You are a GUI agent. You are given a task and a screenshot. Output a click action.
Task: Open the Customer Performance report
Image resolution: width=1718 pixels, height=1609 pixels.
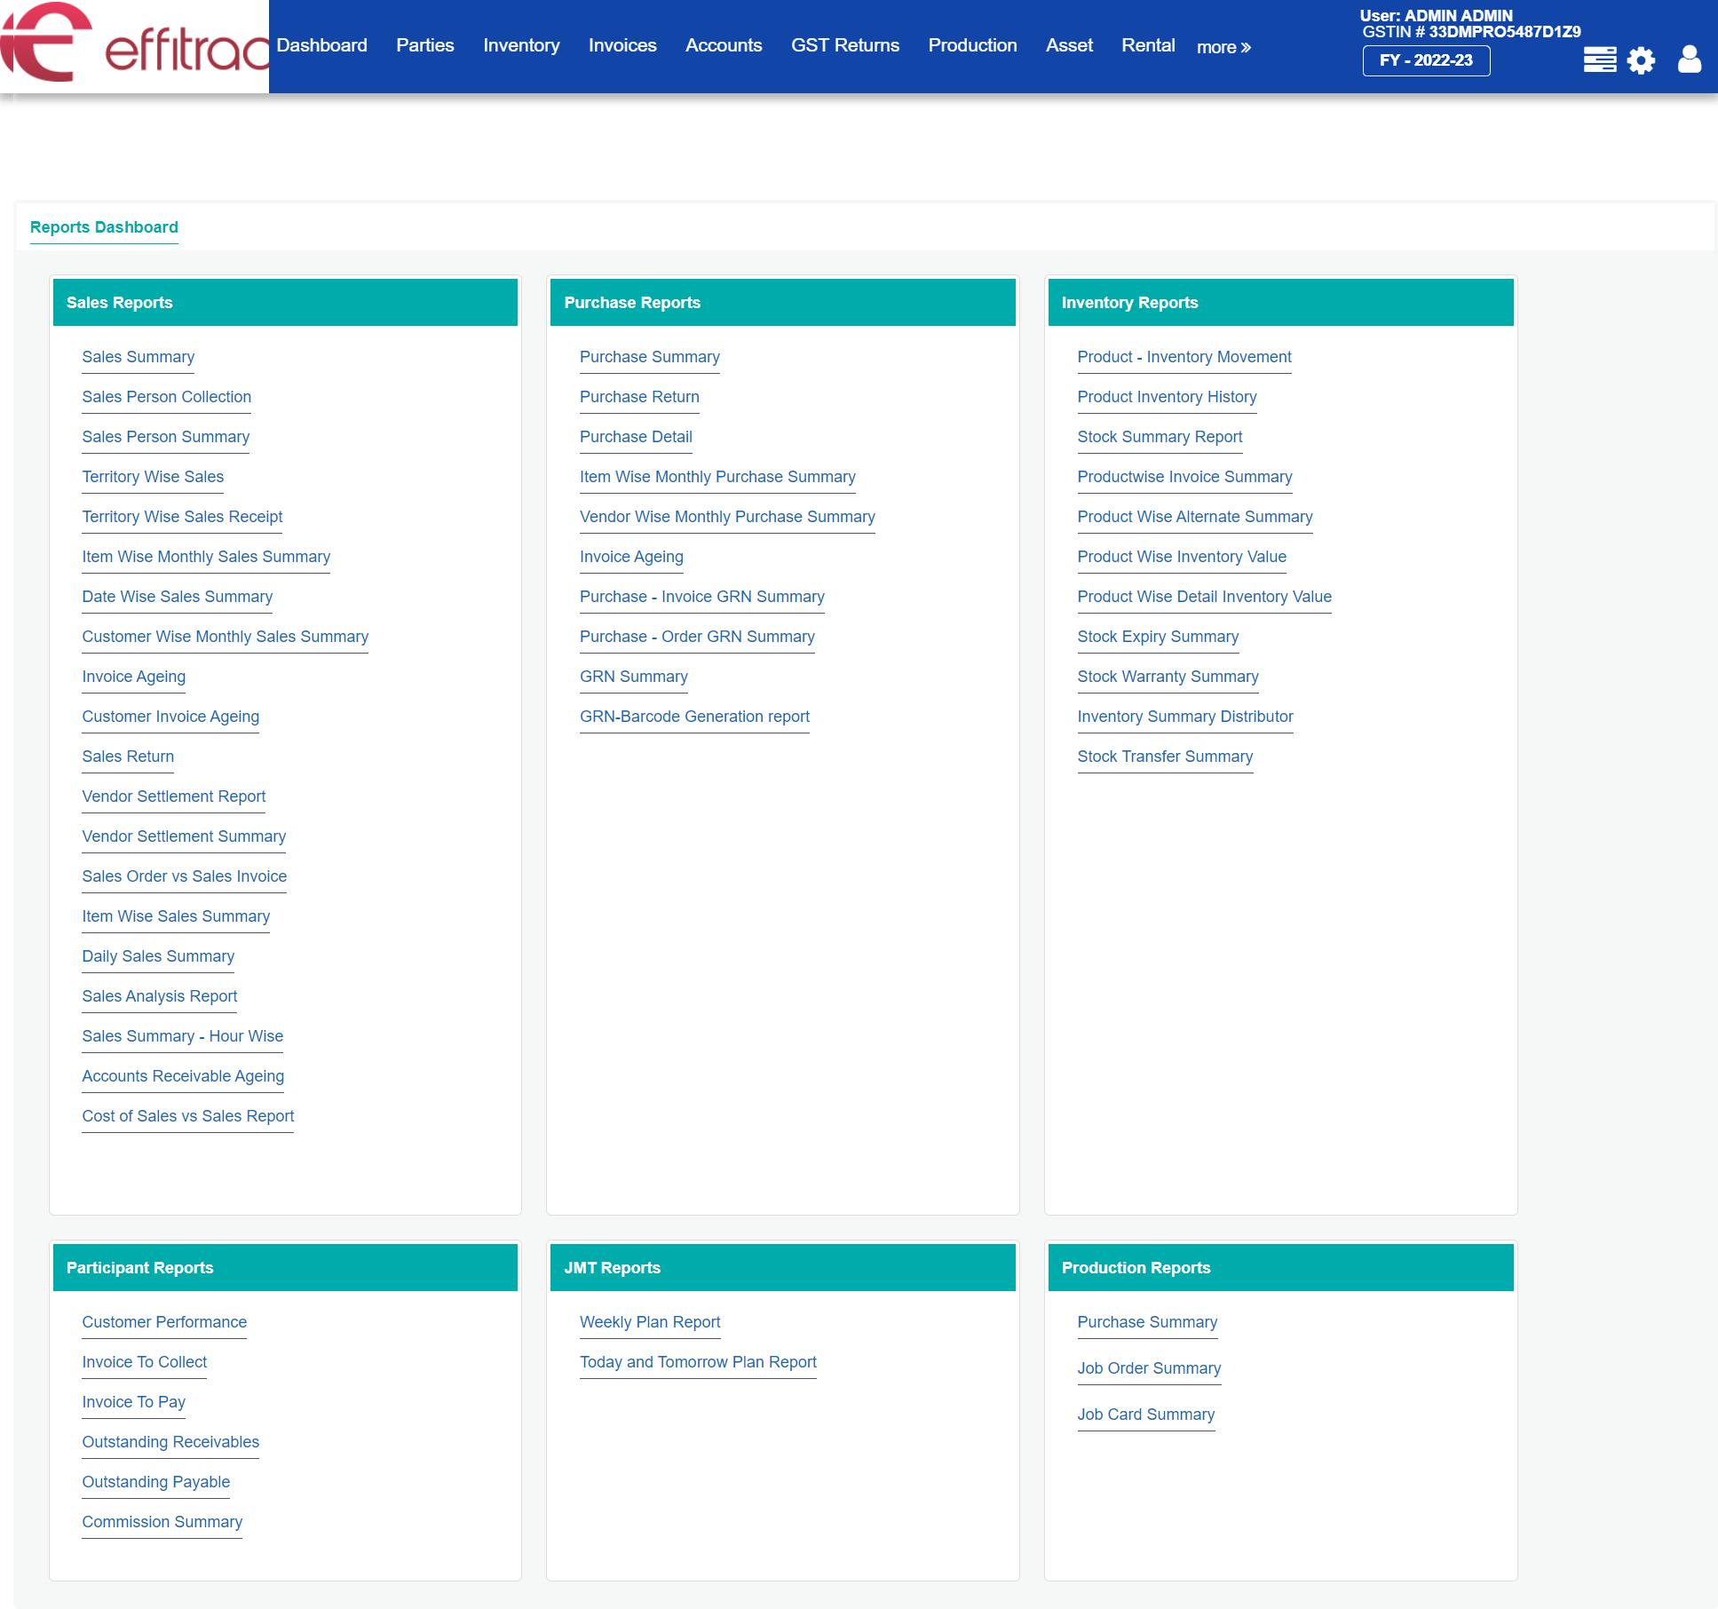pyautogui.click(x=163, y=1322)
